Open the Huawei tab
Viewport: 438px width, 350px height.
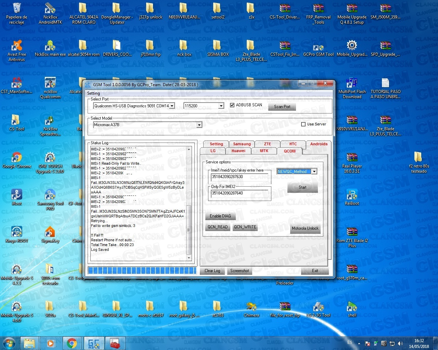pos(238,151)
